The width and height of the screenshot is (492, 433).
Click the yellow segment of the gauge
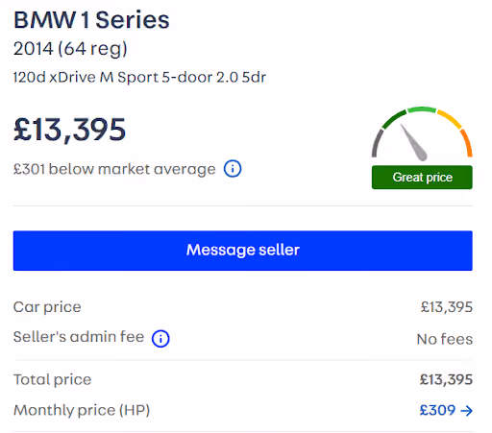(x=450, y=118)
